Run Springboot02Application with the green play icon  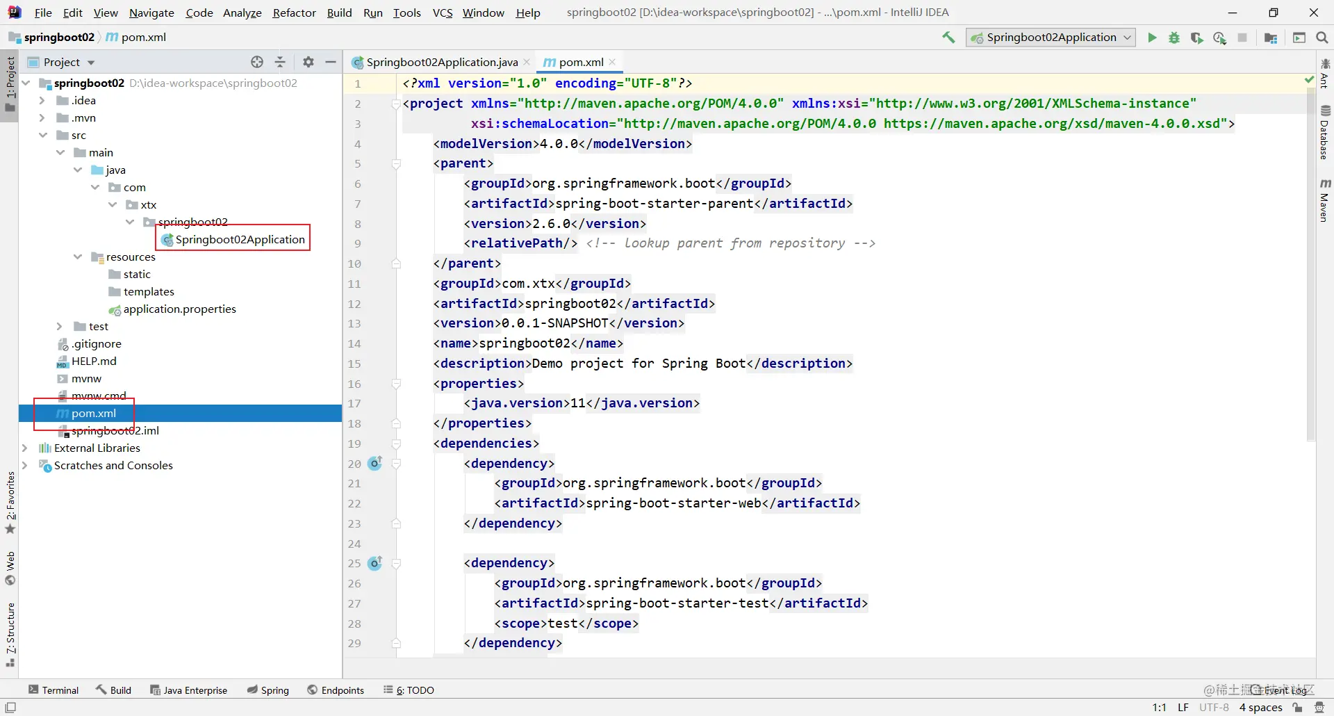pos(1152,38)
